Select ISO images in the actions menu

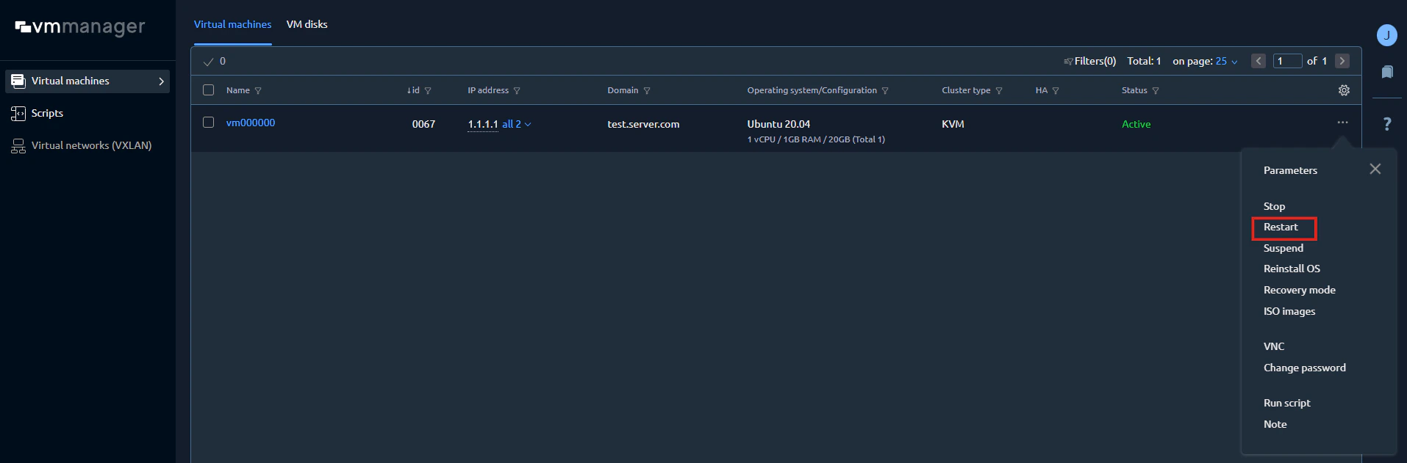tap(1289, 311)
